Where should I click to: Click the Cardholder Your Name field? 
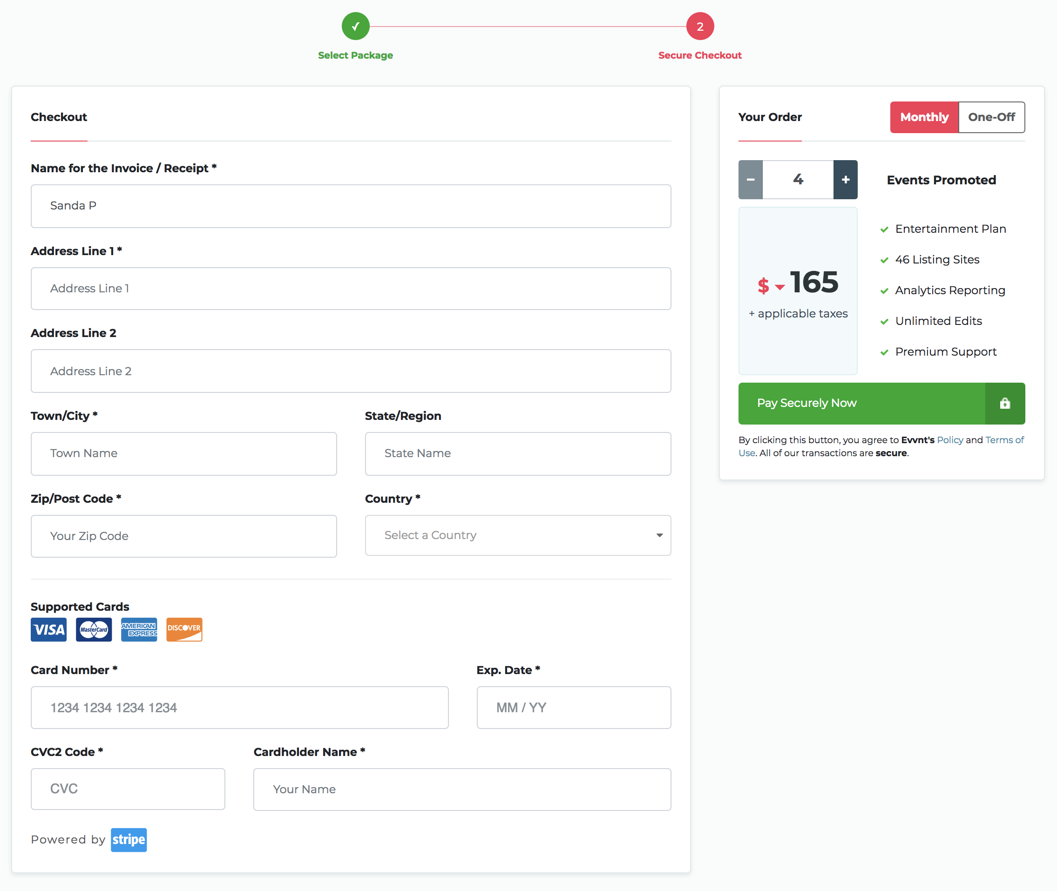pos(462,790)
